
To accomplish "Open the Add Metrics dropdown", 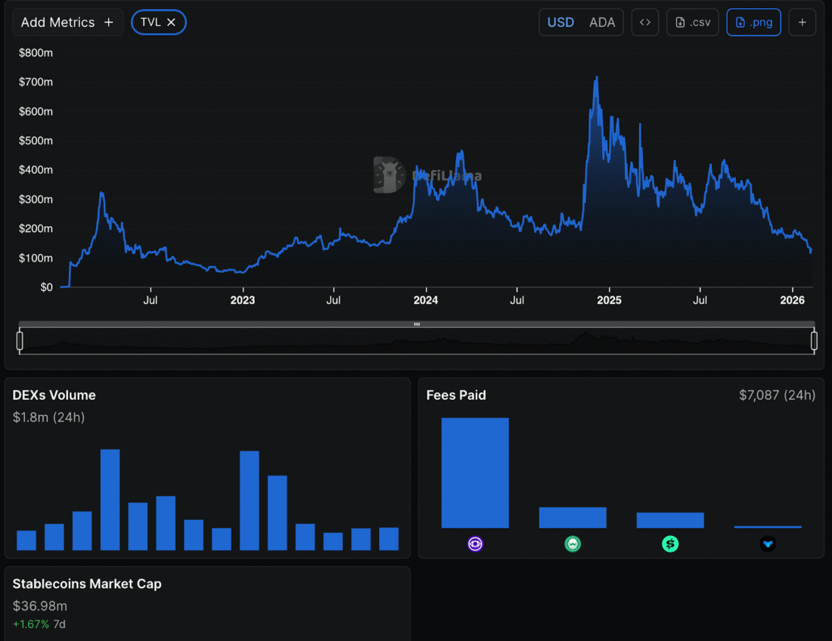I will [57, 22].
